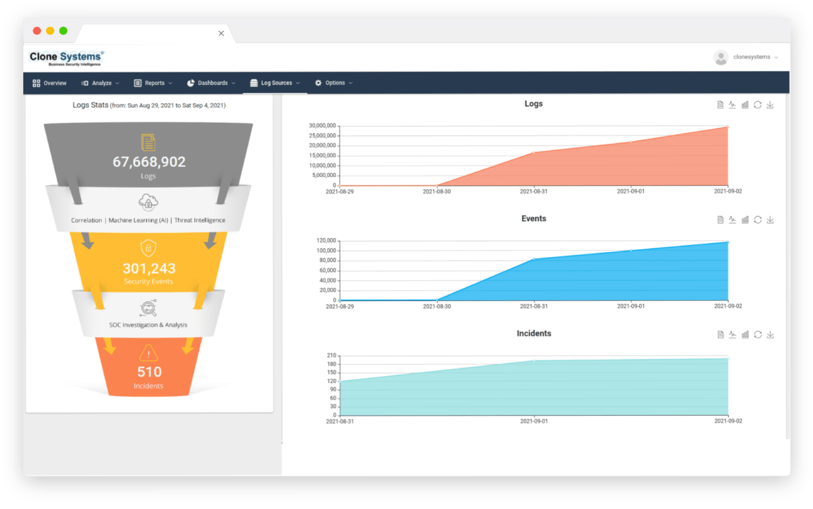The width and height of the screenshot is (813, 509).
Task: Open the Reports menu
Action: click(154, 83)
